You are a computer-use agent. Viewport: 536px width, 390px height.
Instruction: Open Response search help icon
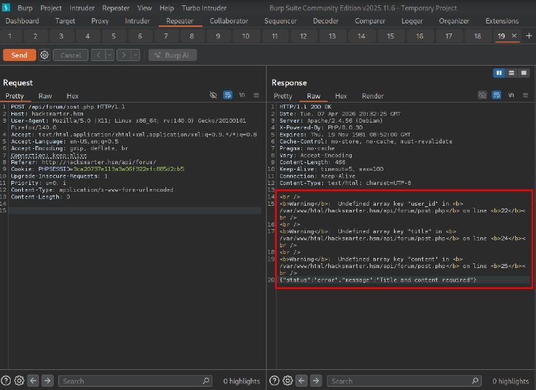click(275, 381)
